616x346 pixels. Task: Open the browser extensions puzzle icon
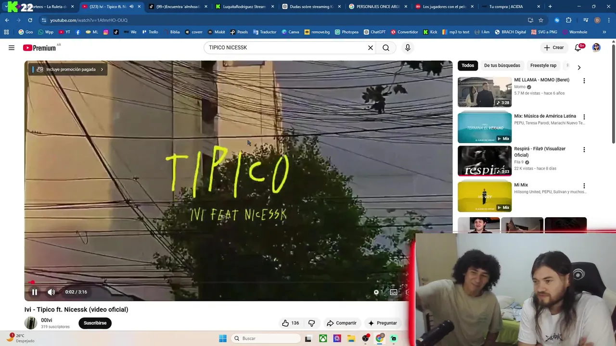[568, 20]
